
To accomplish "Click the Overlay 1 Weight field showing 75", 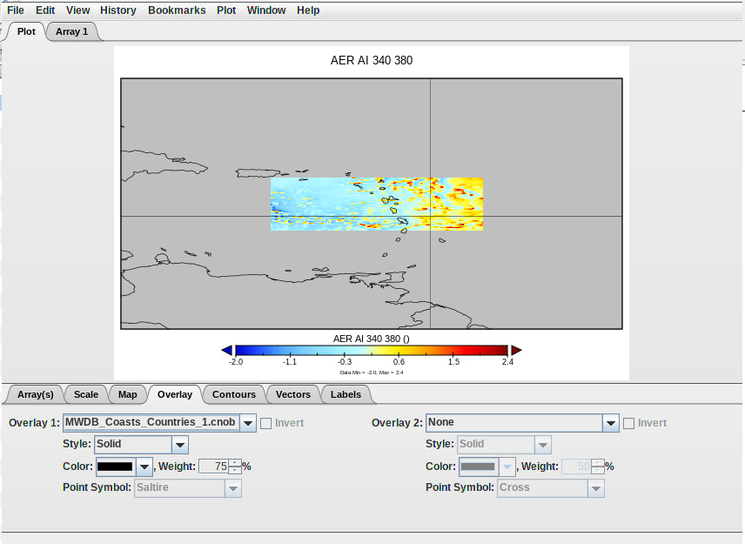I will [214, 467].
